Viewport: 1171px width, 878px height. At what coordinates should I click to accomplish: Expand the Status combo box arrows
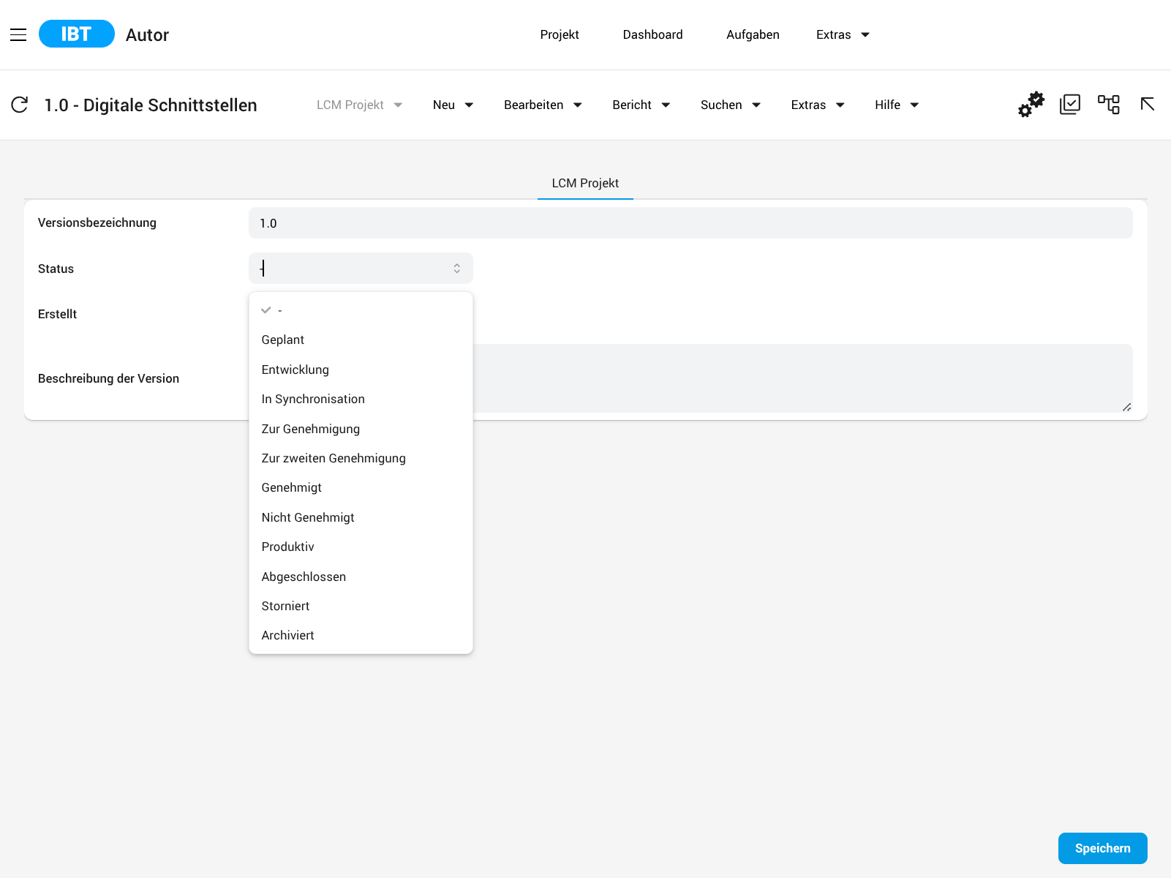coord(457,269)
